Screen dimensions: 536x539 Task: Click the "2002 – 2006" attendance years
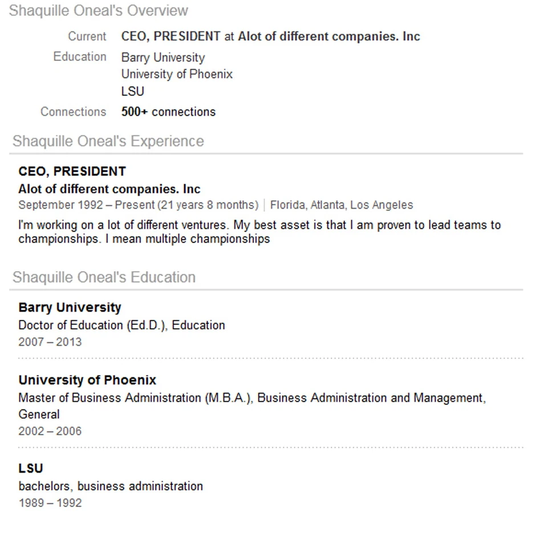(50, 431)
